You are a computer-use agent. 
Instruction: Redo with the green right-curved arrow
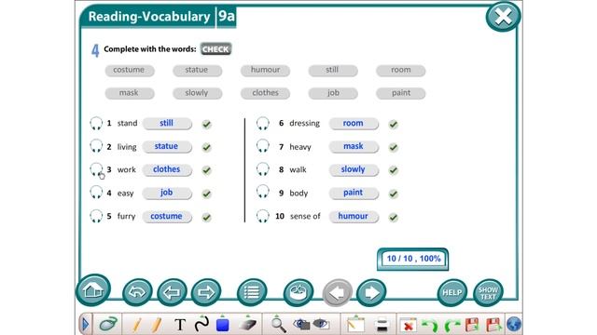coord(451,326)
